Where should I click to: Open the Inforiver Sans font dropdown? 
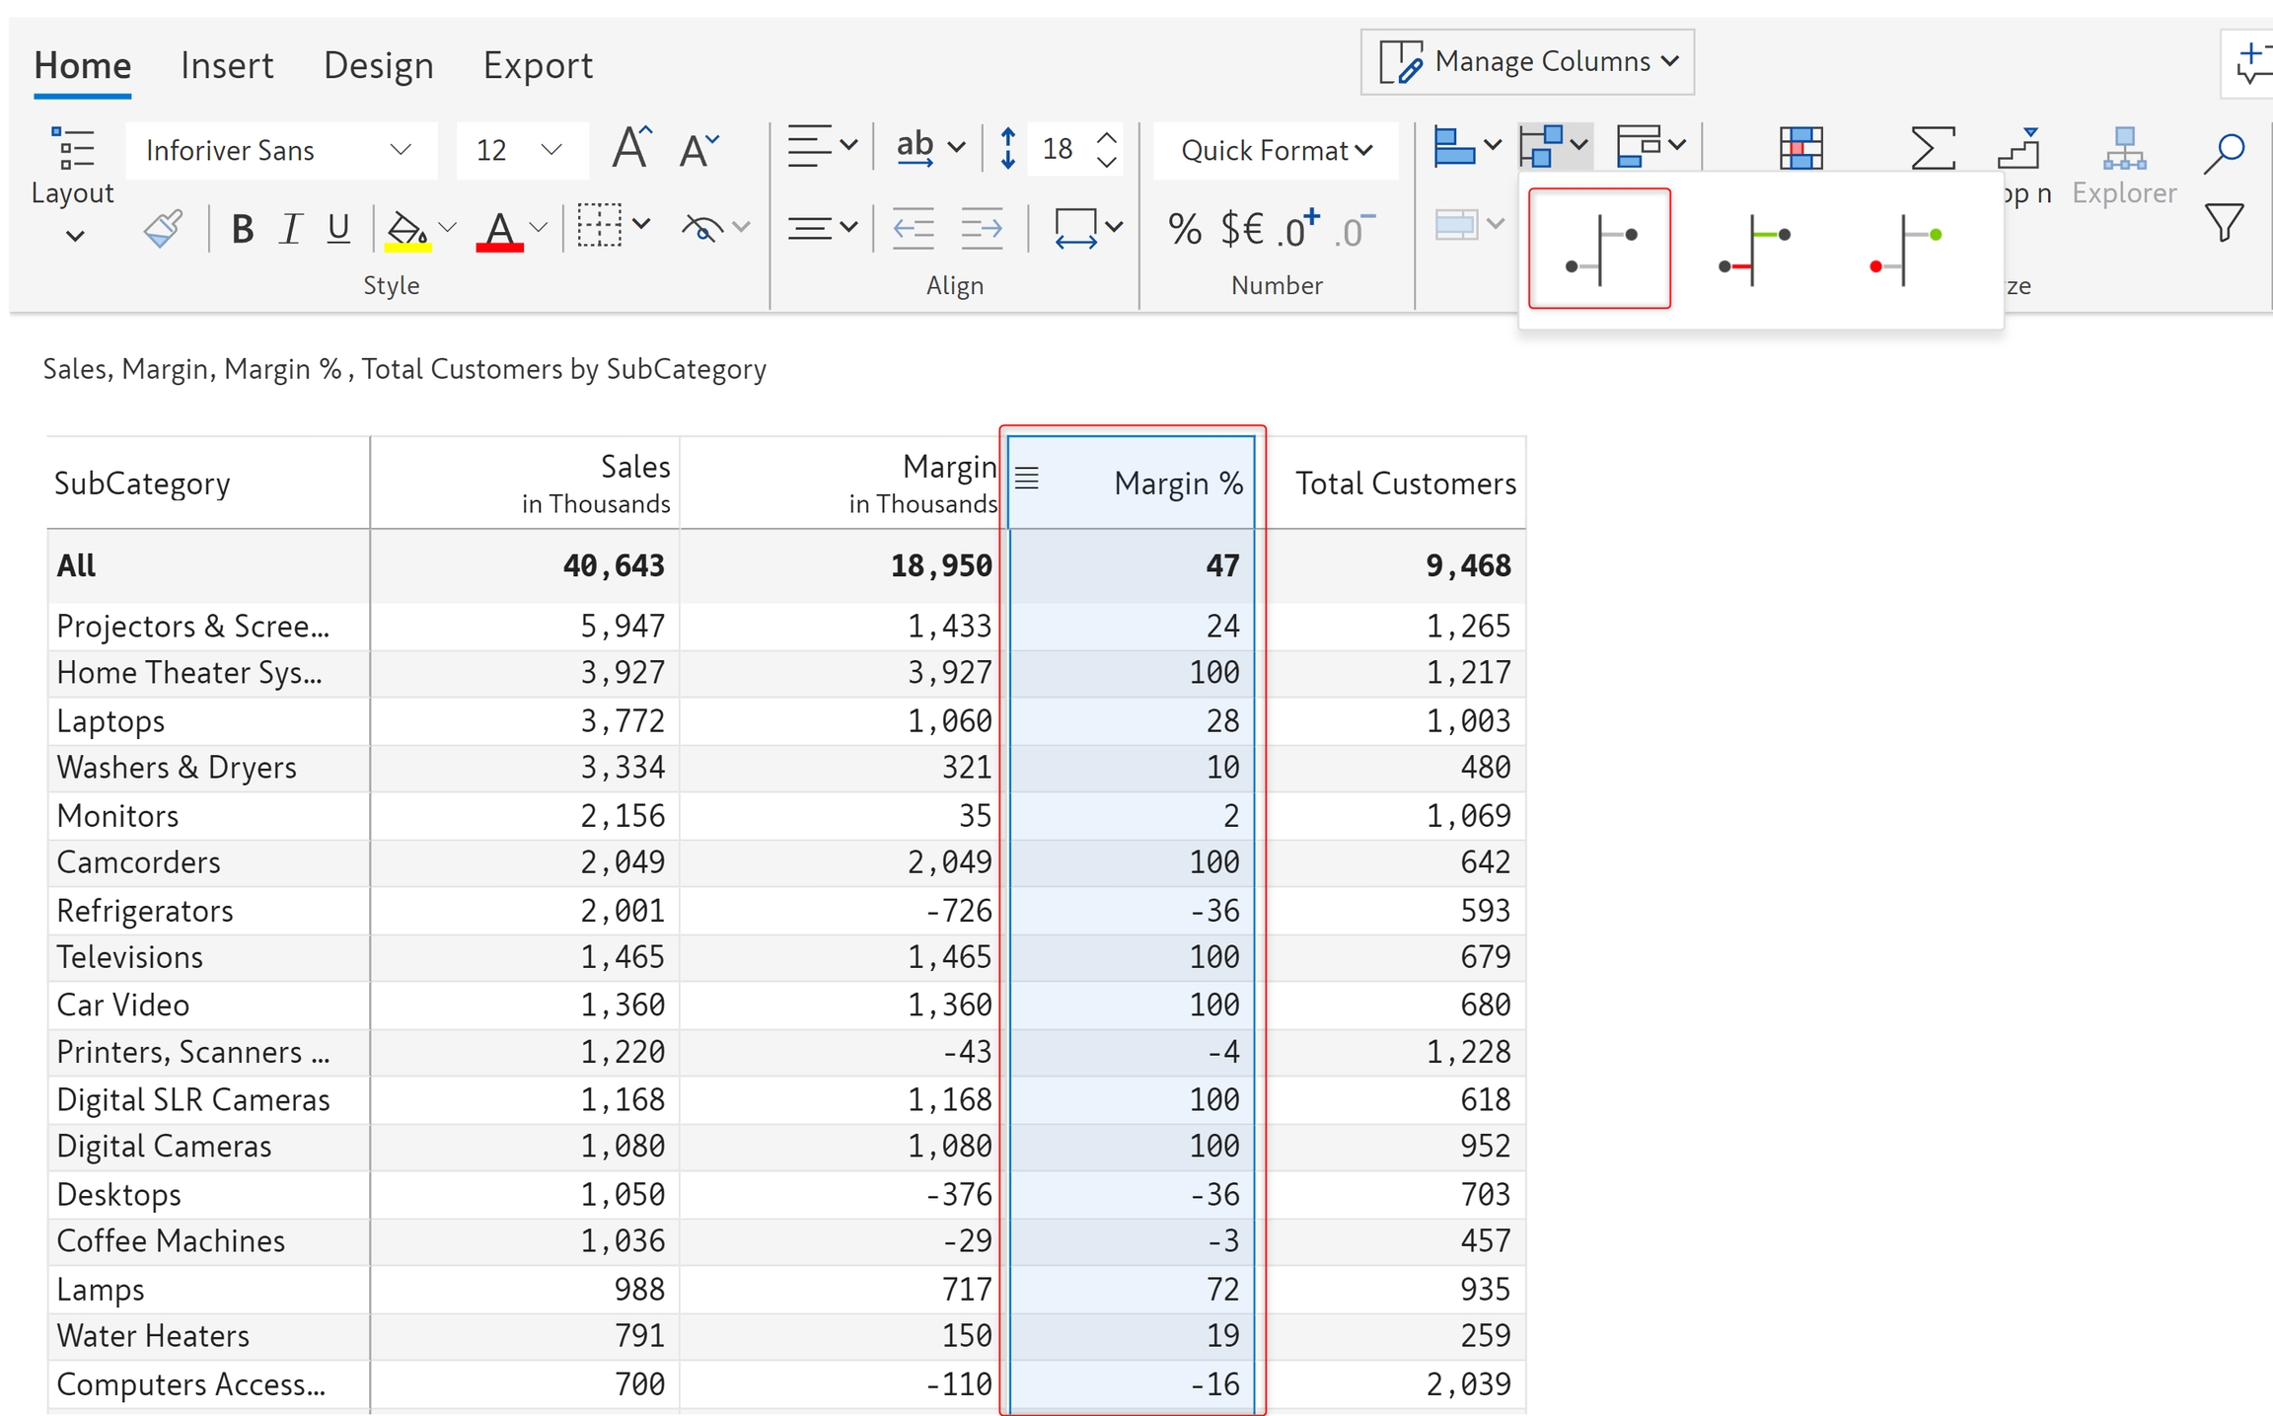pos(280,150)
